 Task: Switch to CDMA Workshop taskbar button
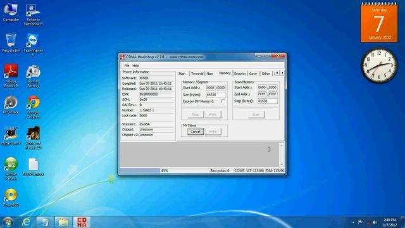click(x=82, y=222)
